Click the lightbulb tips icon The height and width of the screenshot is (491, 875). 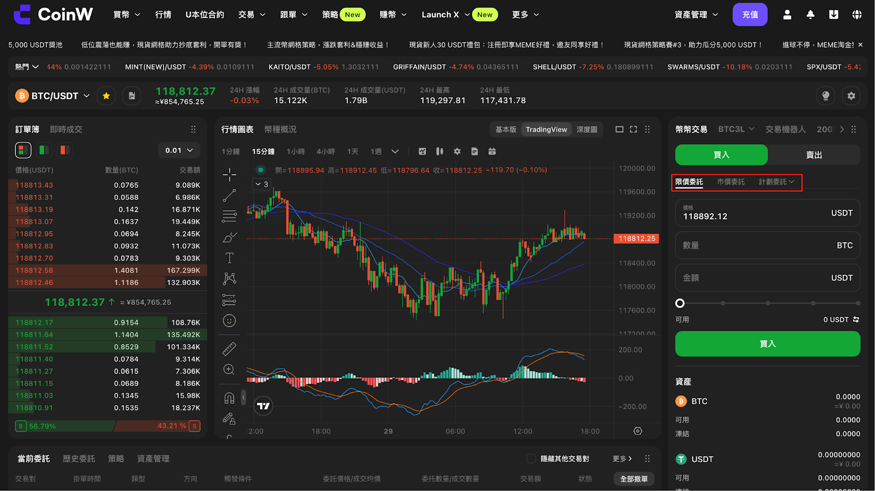pos(826,96)
